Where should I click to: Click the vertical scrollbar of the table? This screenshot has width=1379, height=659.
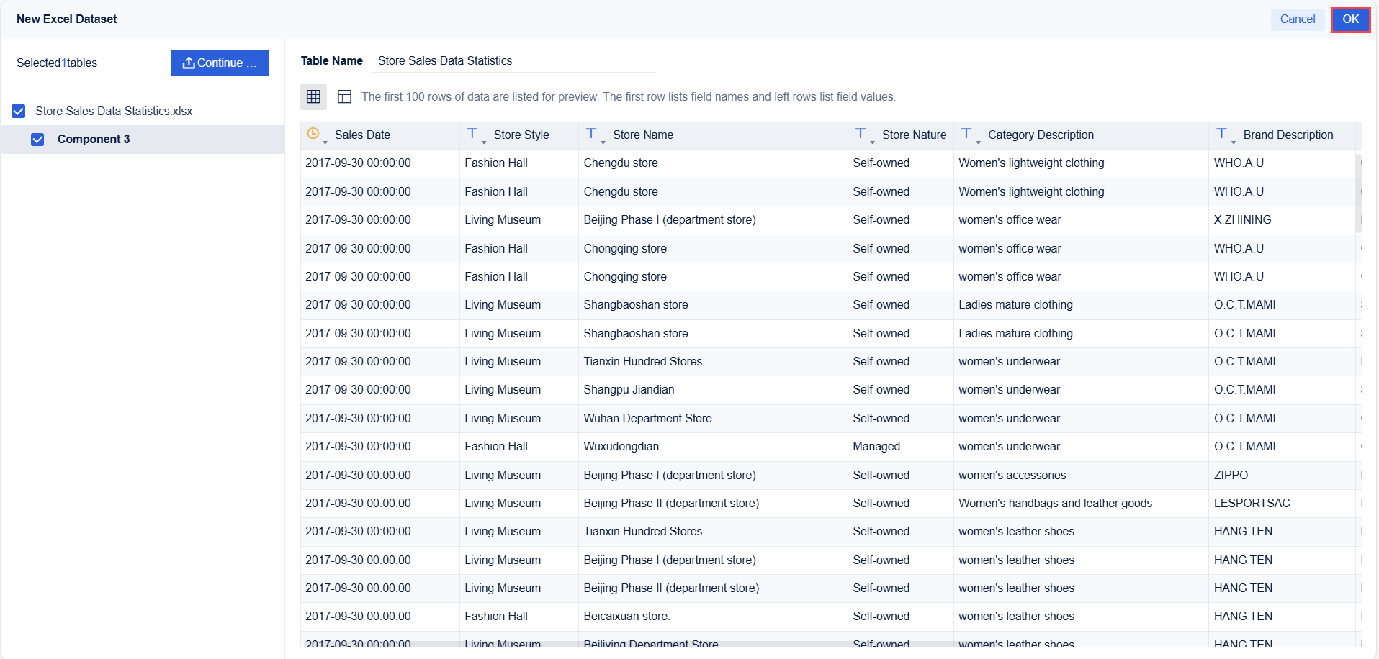tap(1358, 194)
